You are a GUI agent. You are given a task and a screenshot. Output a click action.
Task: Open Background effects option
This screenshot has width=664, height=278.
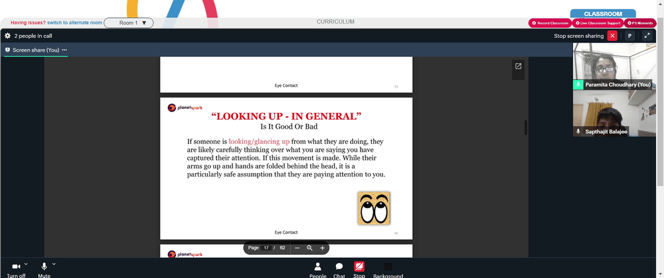(388, 270)
